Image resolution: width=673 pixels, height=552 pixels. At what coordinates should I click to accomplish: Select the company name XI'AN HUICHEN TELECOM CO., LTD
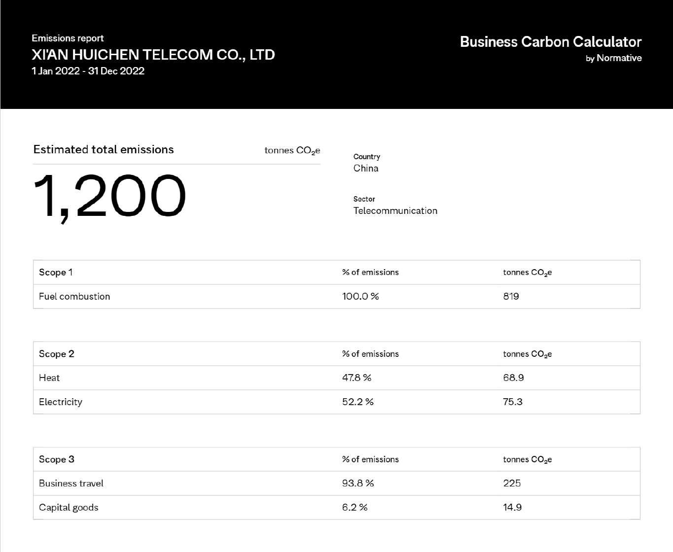(153, 55)
